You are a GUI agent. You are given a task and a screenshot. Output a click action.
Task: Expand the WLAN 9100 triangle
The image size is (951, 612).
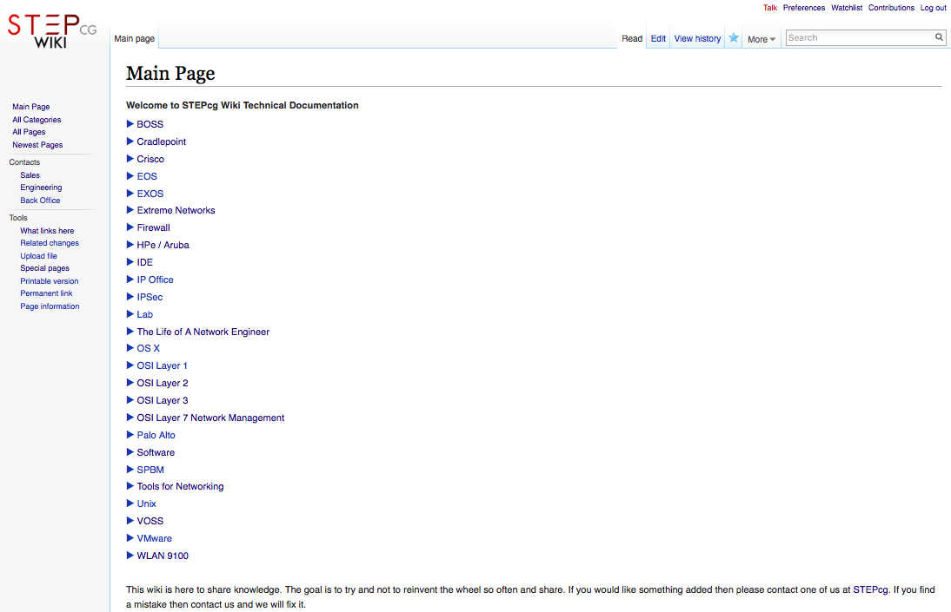(130, 555)
